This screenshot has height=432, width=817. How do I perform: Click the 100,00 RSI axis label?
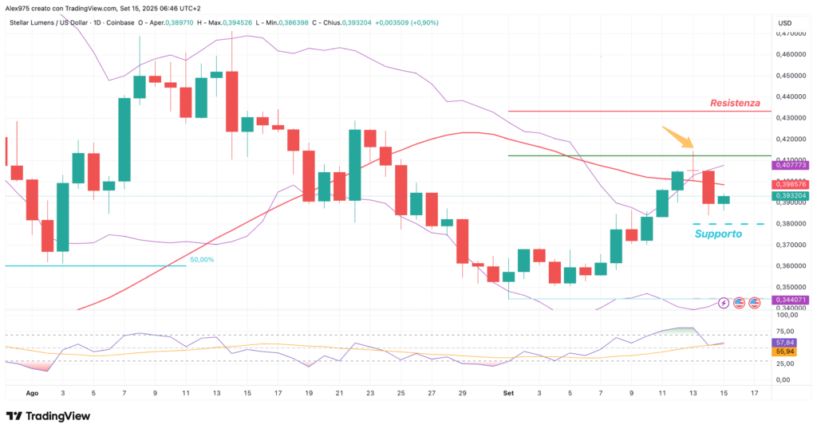(x=786, y=315)
